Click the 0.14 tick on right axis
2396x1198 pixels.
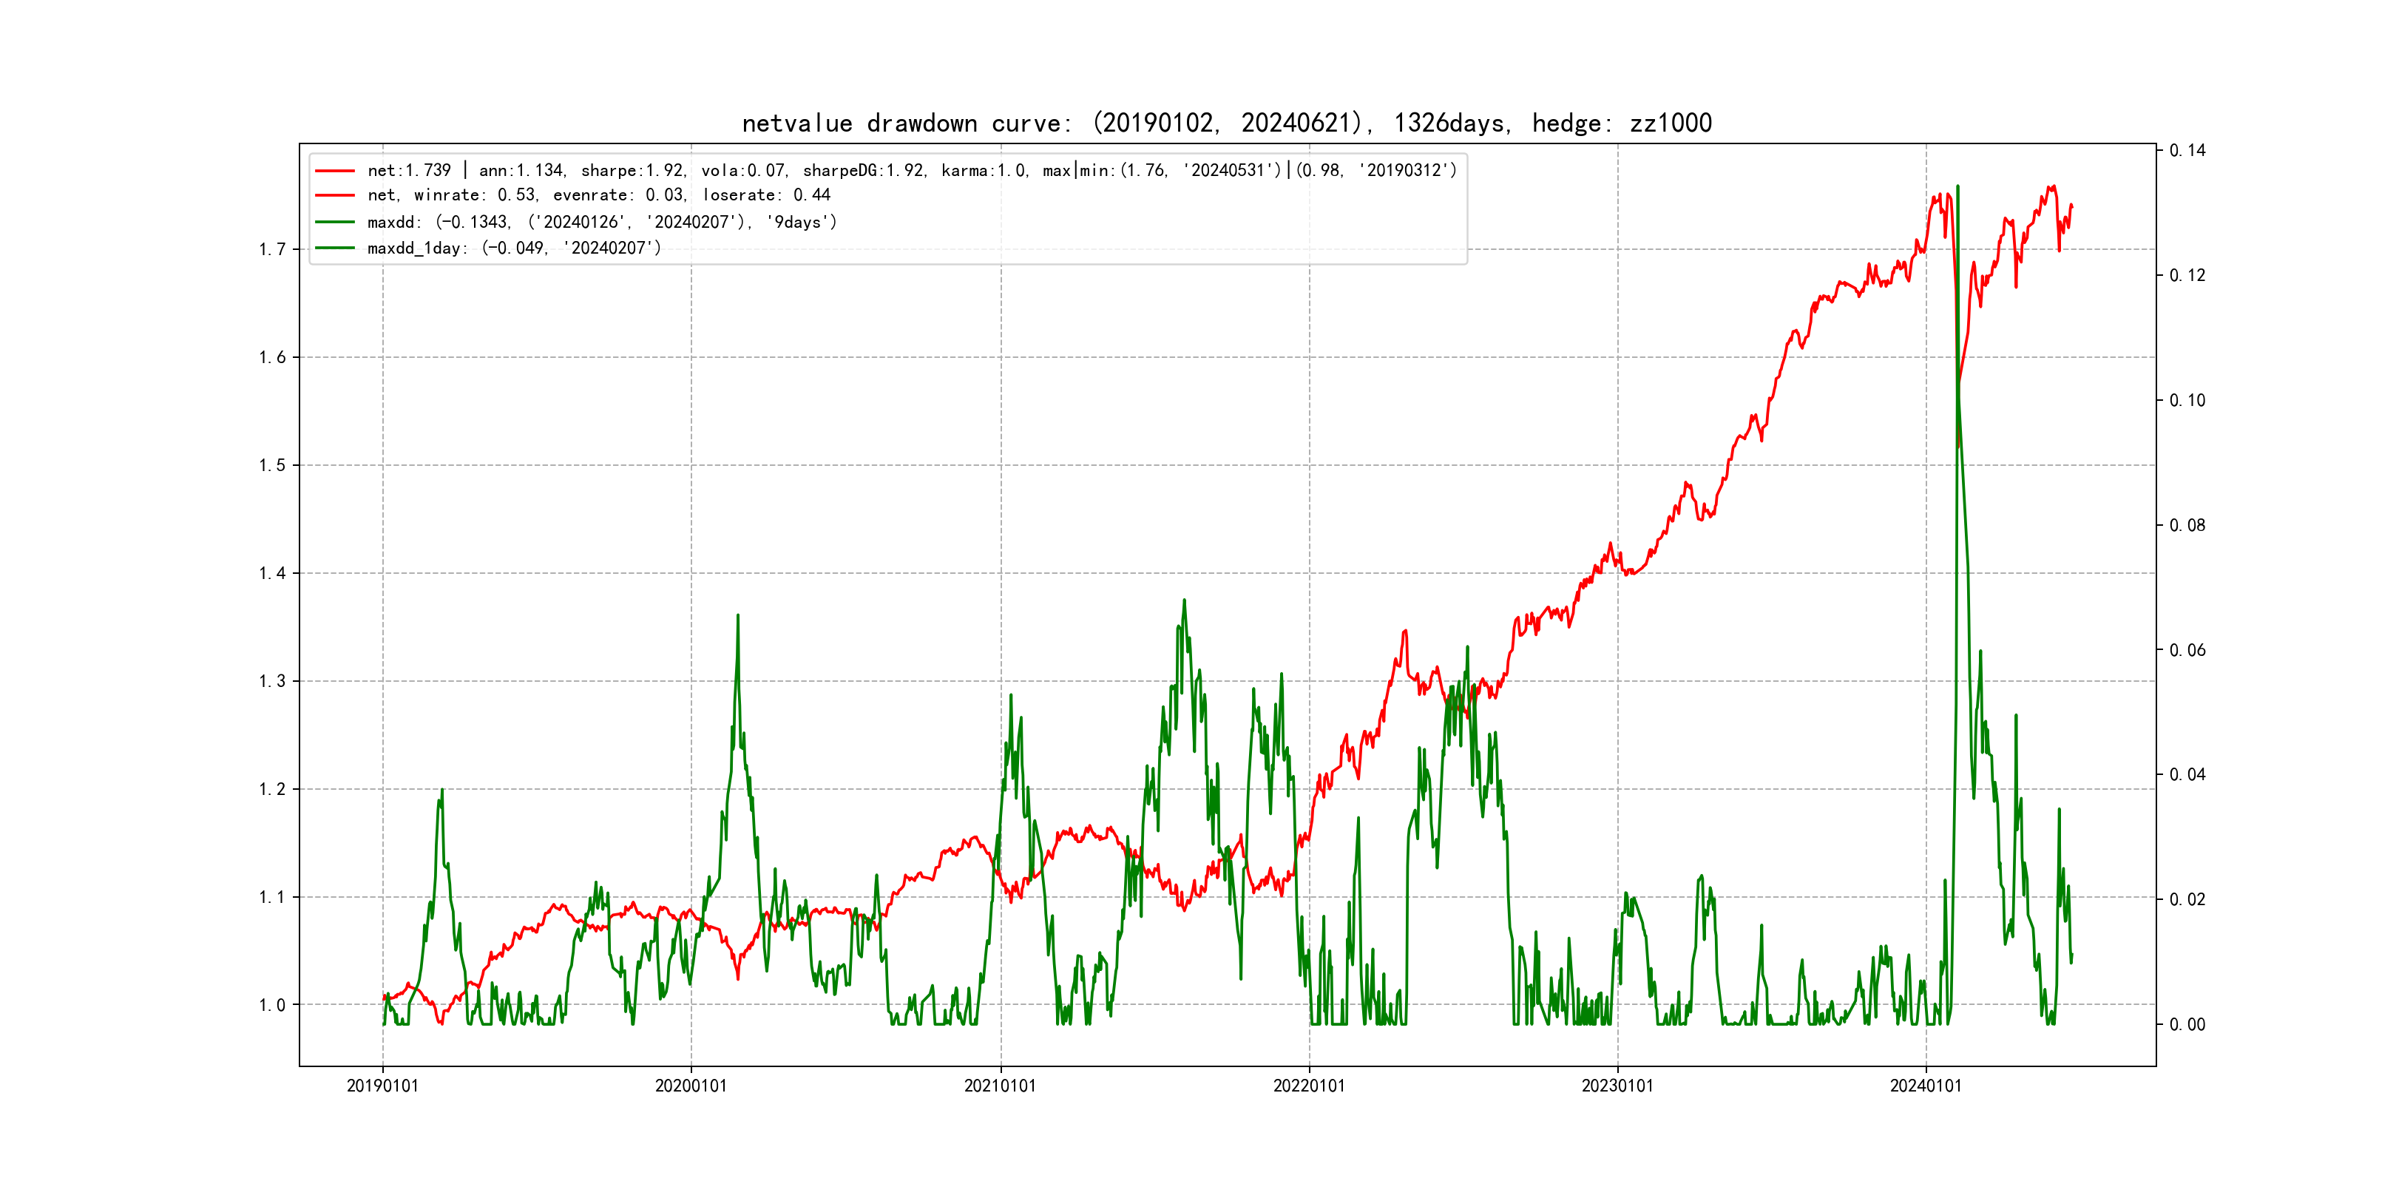click(x=2187, y=151)
